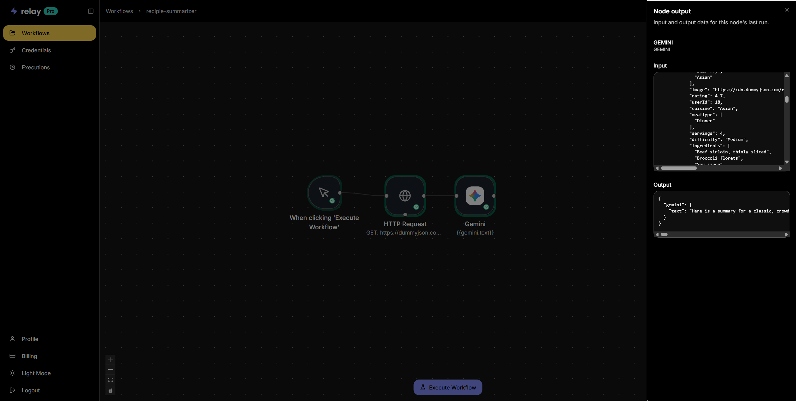796x401 pixels.
Task: Click the "text": "Here is a summary" output line
Action: click(x=729, y=211)
